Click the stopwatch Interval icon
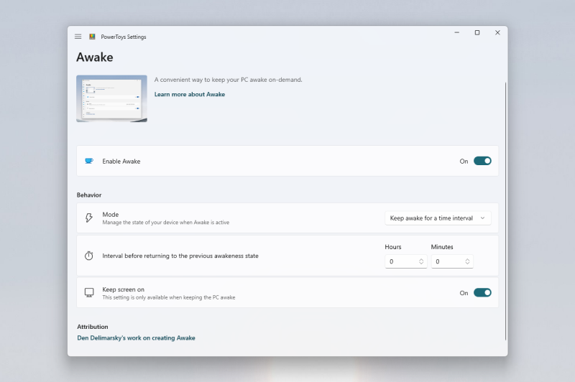Image resolution: width=575 pixels, height=382 pixels. coord(89,256)
